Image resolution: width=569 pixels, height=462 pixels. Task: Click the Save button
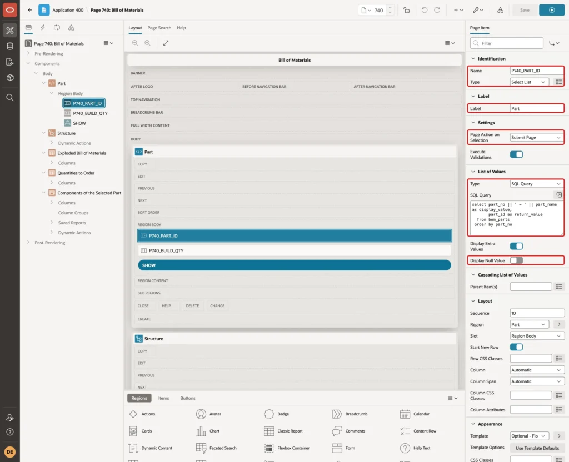tap(525, 10)
